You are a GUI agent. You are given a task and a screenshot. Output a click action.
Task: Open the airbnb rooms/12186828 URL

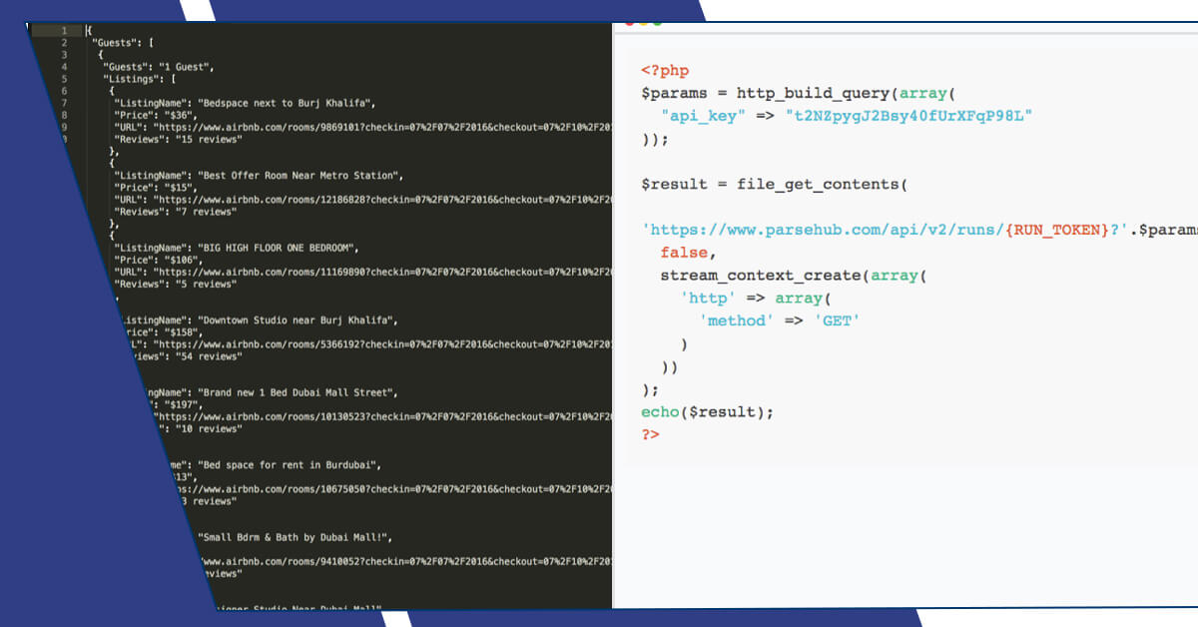point(380,199)
